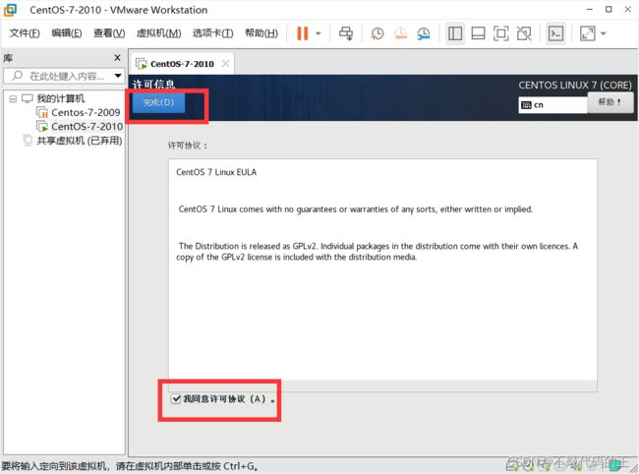Minimize the VMware Workstation window
This screenshot has height=474, width=639.
click(590, 10)
